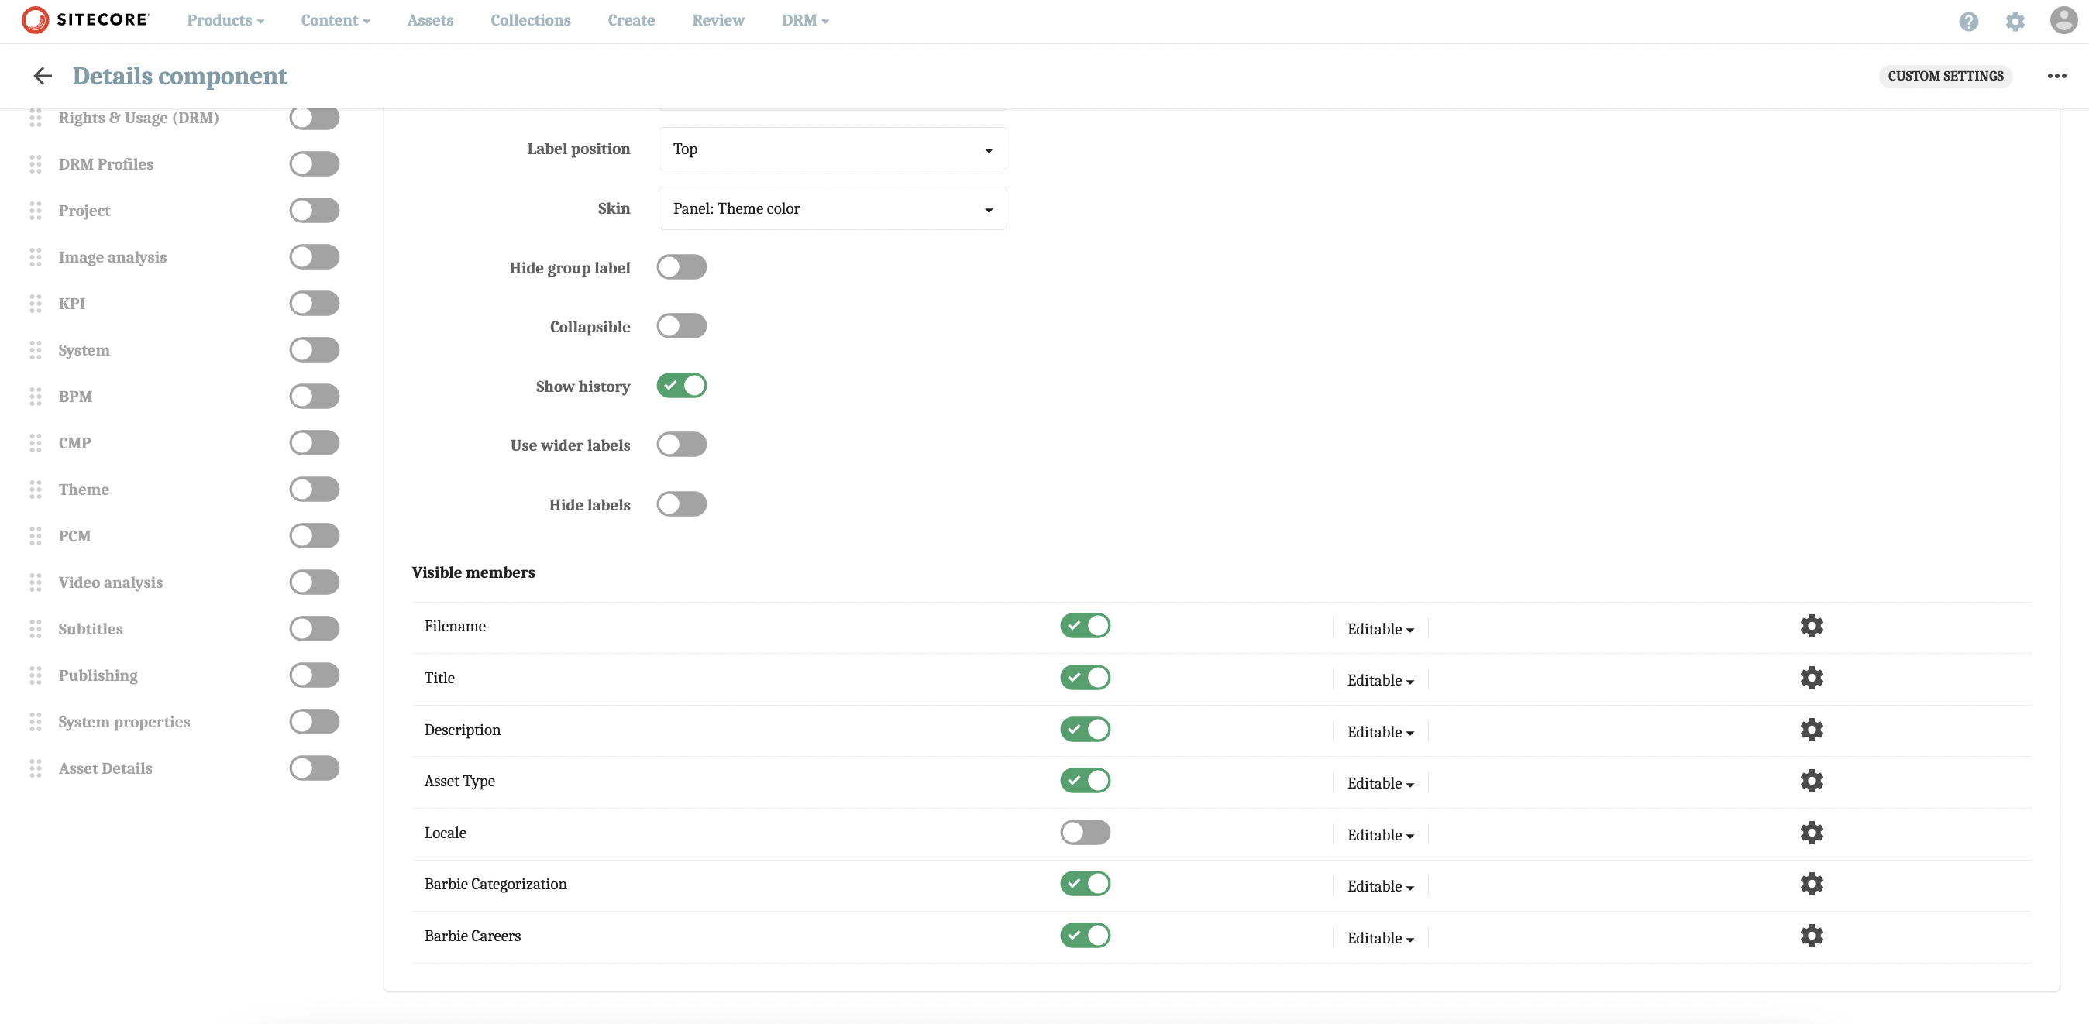Click the back arrow next to Details component
Viewport: 2089px width, 1024px height.
(x=42, y=75)
